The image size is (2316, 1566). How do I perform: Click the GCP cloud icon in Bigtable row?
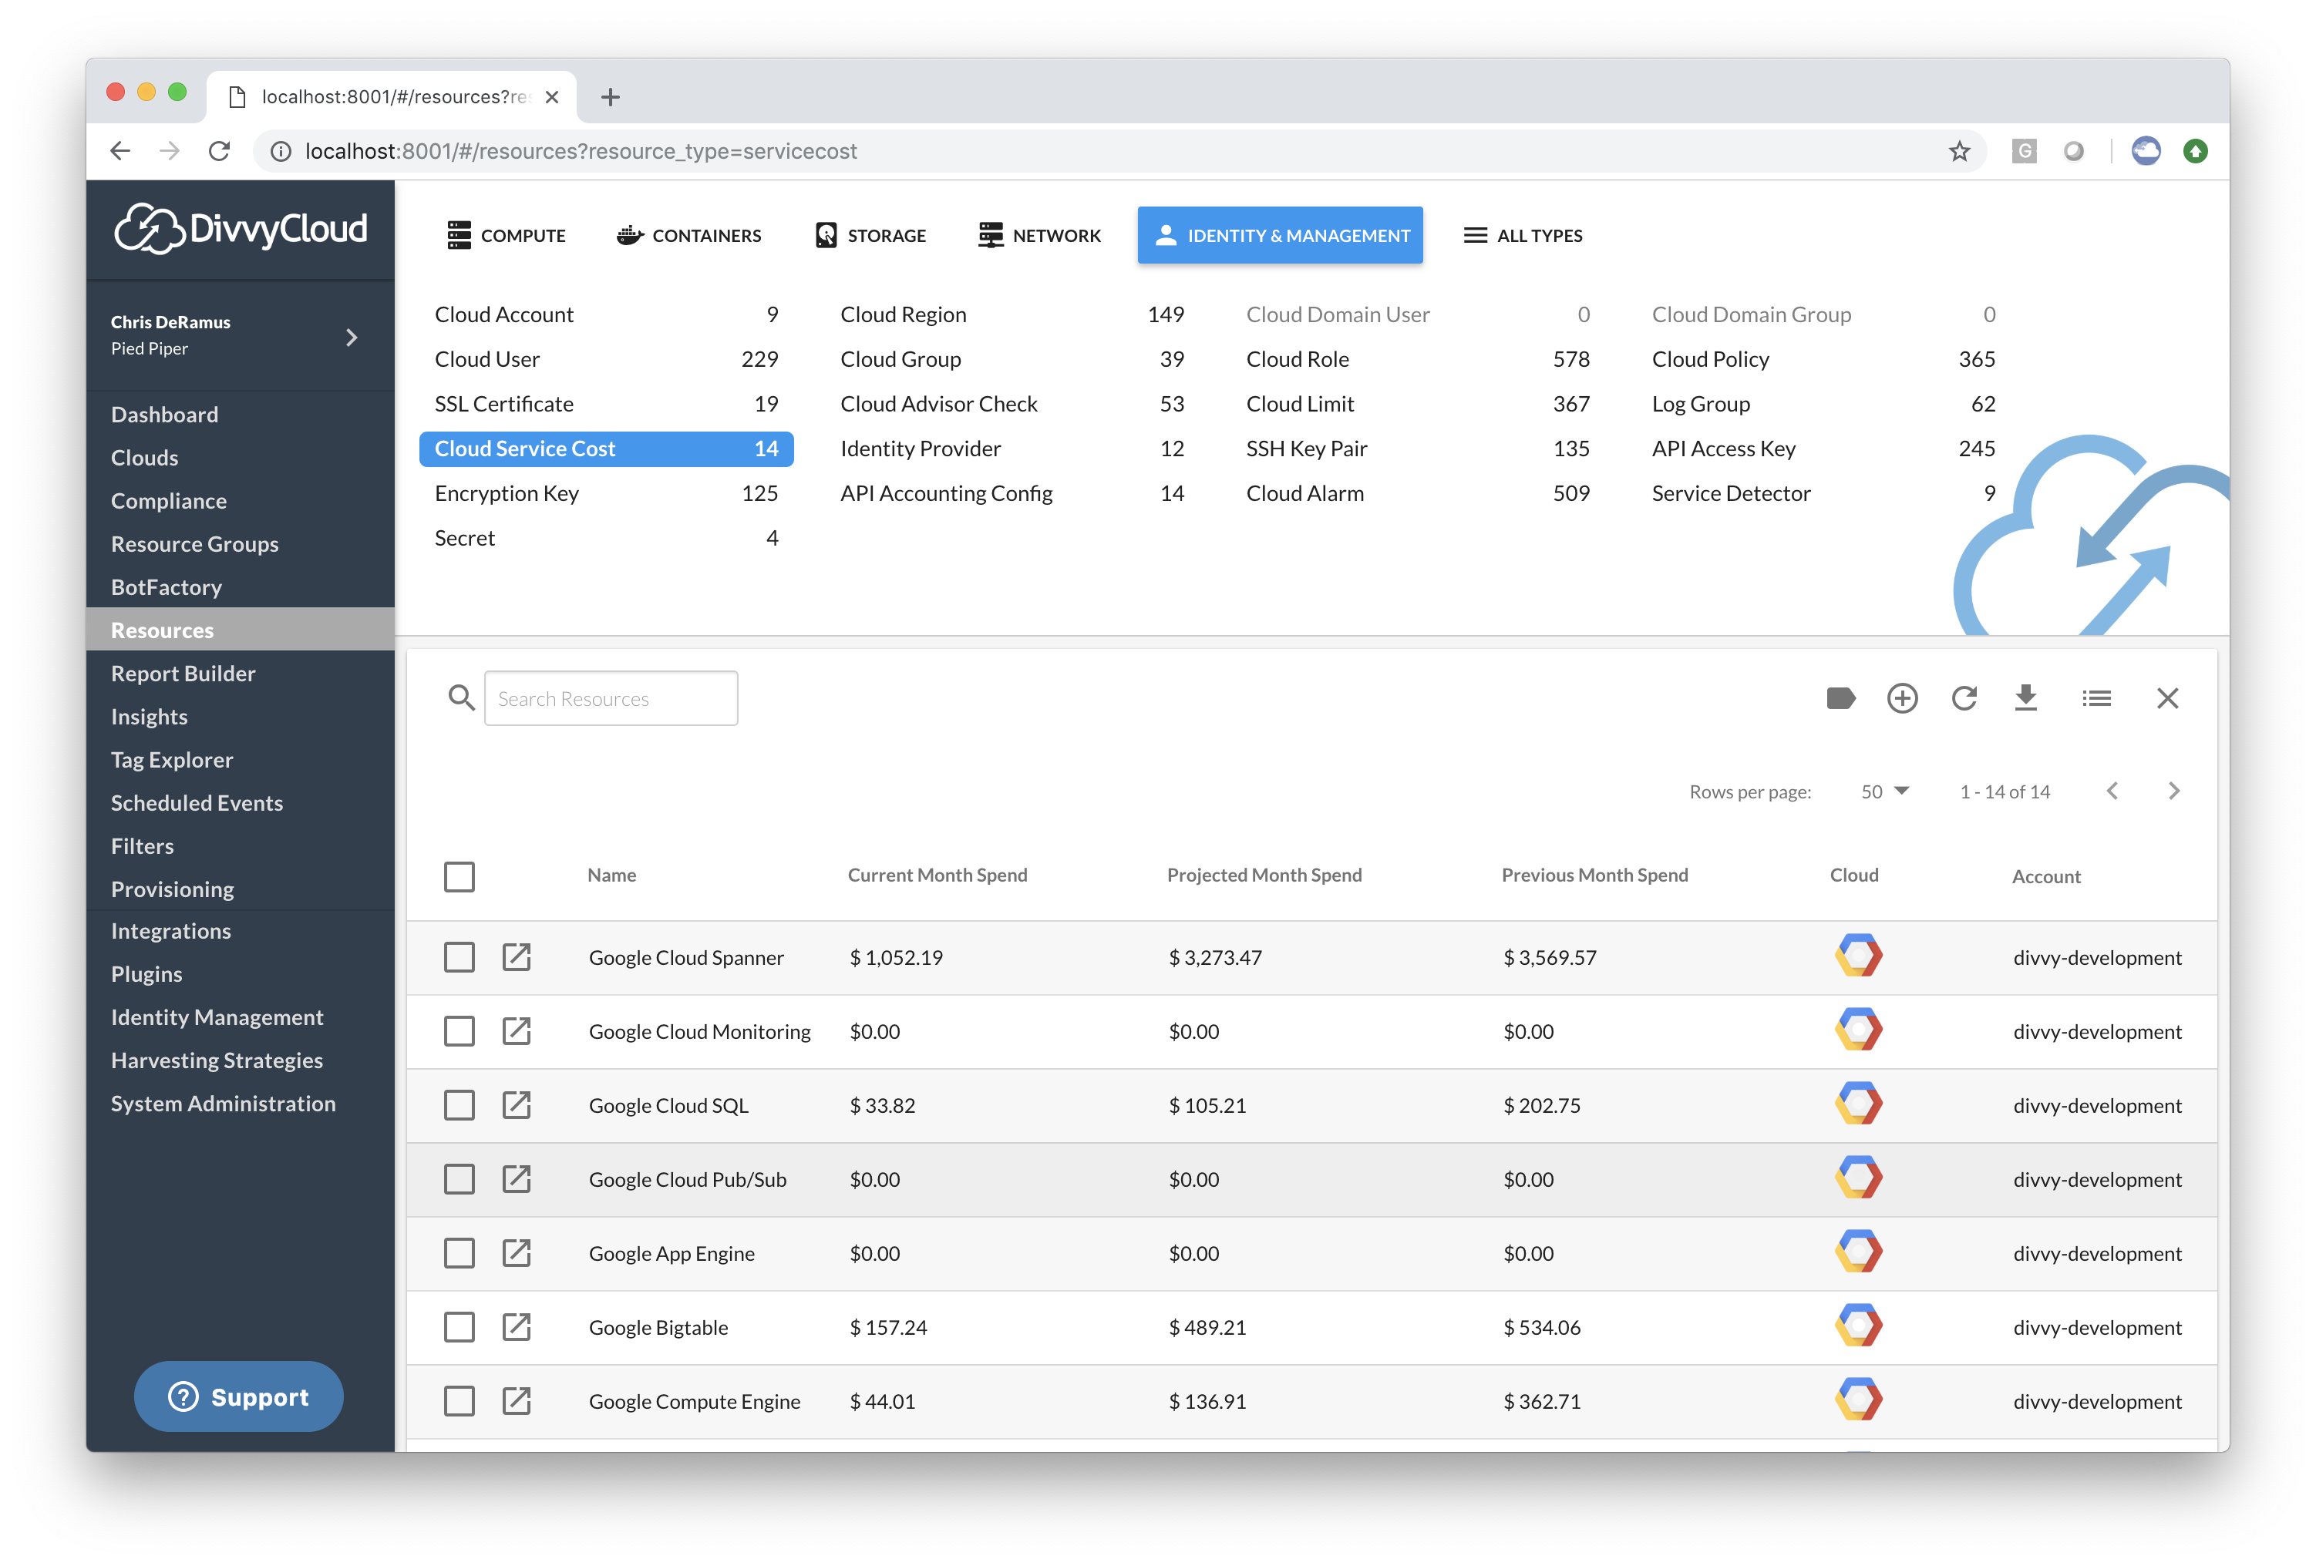click(x=1857, y=1326)
